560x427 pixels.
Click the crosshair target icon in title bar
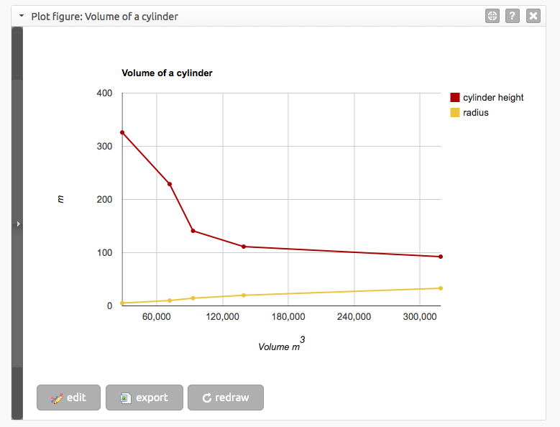492,16
